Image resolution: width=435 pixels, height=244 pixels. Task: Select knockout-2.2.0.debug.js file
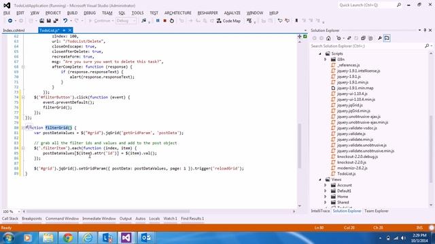[358, 157]
